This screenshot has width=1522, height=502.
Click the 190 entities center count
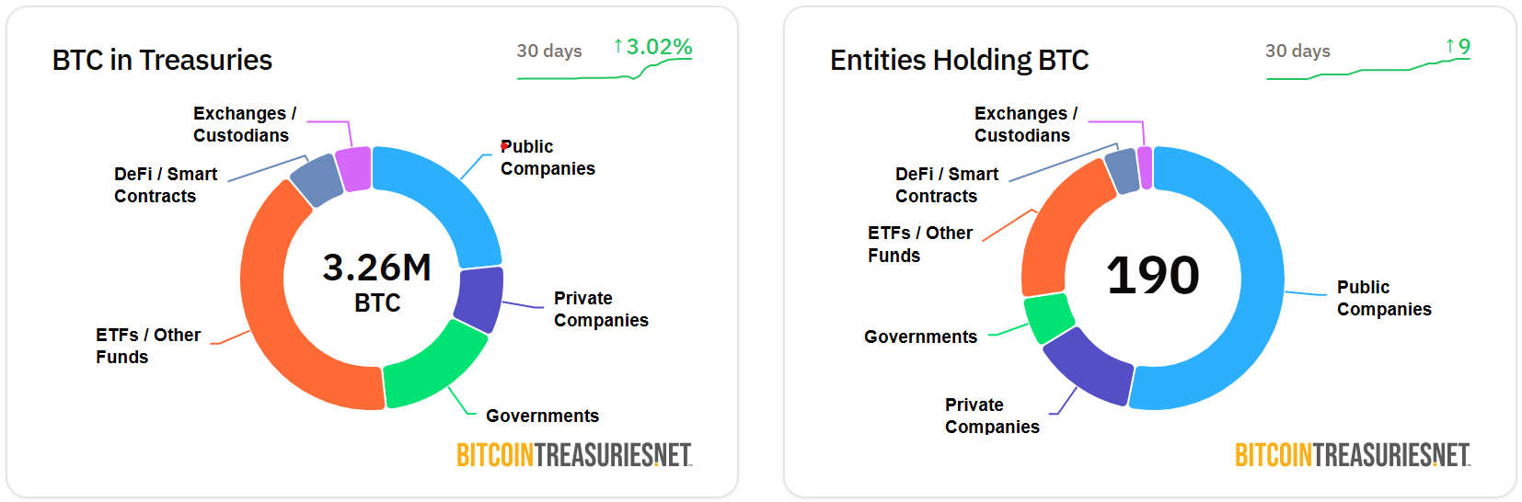1153,275
